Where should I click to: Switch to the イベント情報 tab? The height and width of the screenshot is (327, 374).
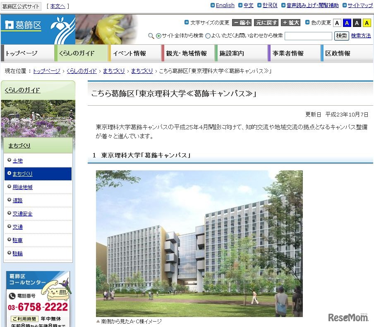tap(132, 53)
